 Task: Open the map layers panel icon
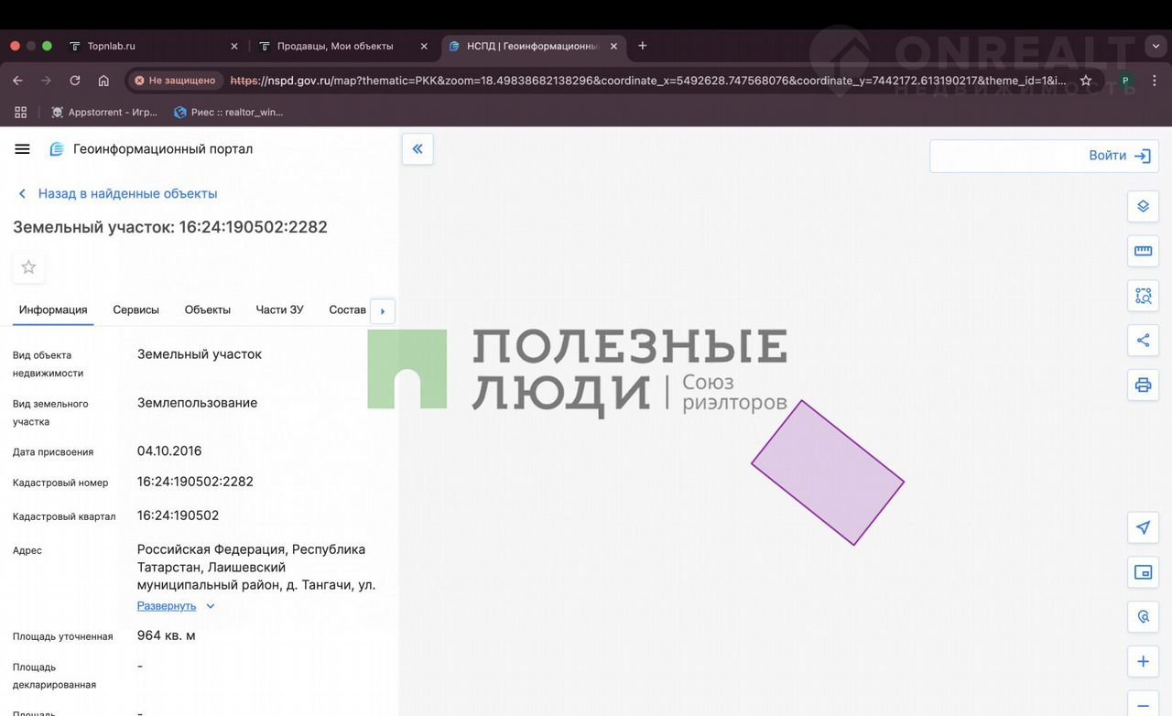[x=1143, y=206]
